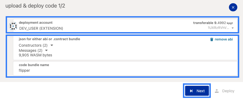This screenshot has height=99, width=243.
Task: Select the DEV_USER (EXTENSION) account name
Action: [x=41, y=28]
